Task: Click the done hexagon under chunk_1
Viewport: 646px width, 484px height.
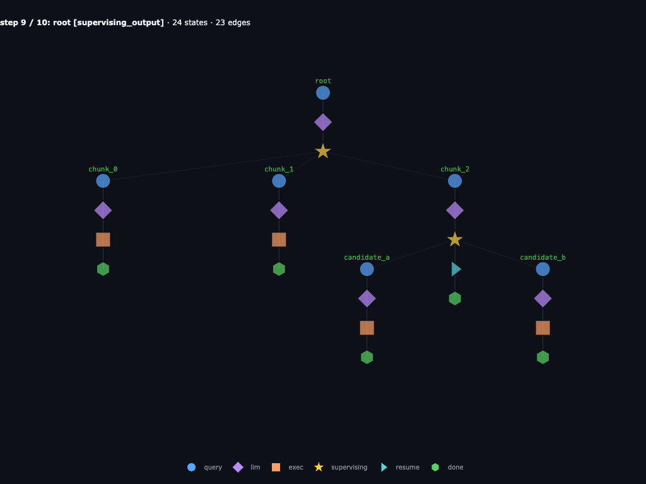Action: tap(279, 269)
